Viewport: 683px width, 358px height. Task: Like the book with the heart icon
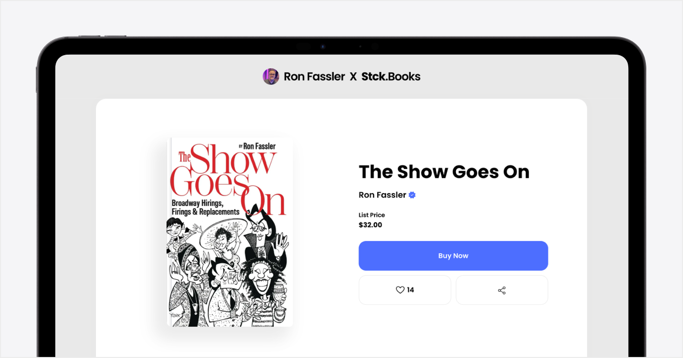(x=400, y=290)
